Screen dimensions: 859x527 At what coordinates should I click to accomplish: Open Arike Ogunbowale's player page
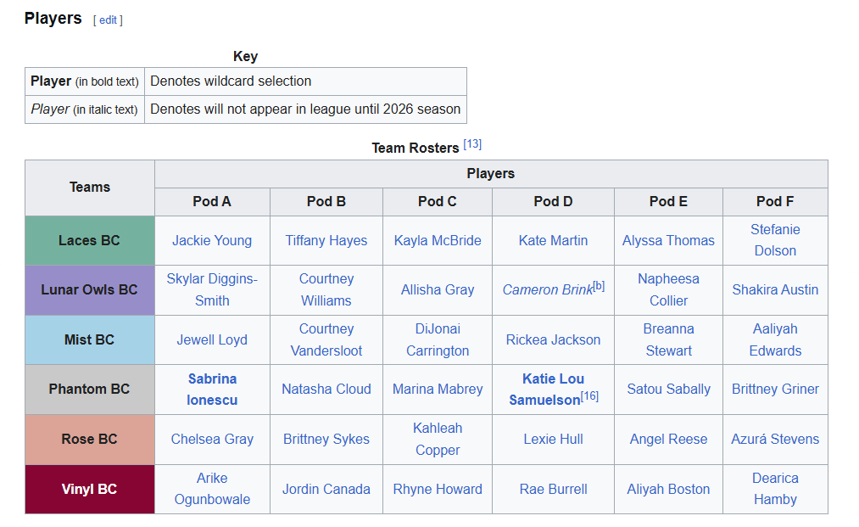point(212,489)
